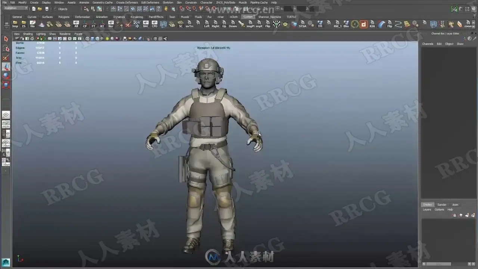
Task: Click the orange square shelf icon
Action: click(x=363, y=24)
